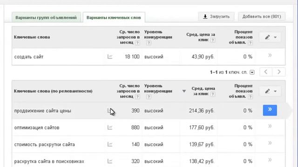Click the 177,60 руб. price cell

[202, 128]
